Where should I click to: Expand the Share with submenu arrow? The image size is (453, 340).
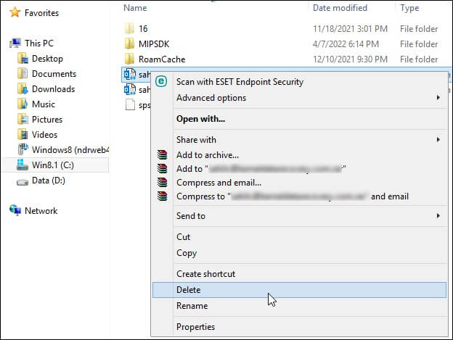438,140
